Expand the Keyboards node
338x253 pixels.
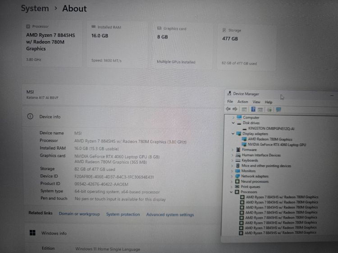coord(232,160)
